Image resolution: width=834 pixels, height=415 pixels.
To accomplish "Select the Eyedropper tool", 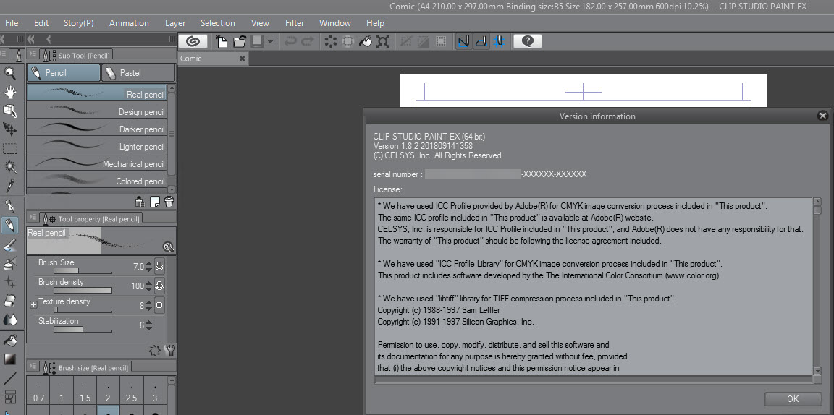I will 10,185.
